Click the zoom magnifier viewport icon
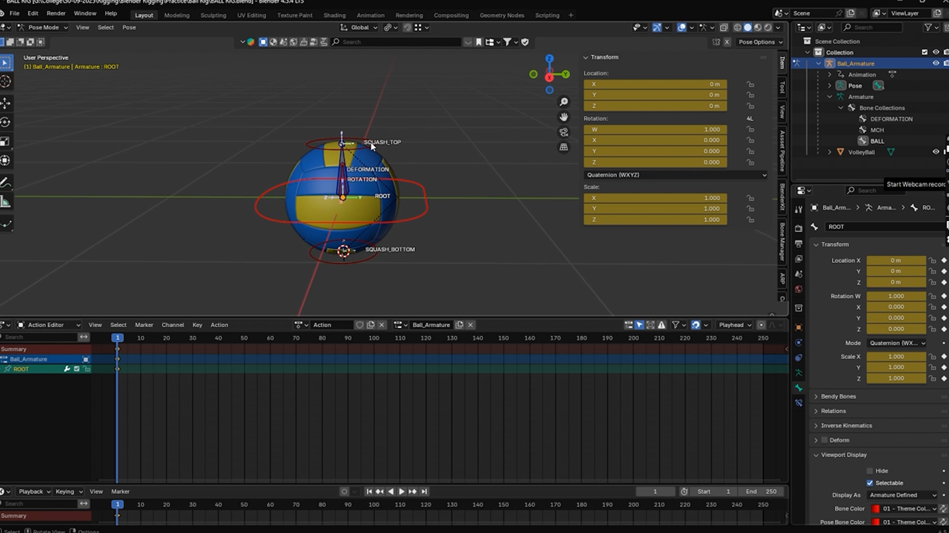949x533 pixels. pos(564,102)
